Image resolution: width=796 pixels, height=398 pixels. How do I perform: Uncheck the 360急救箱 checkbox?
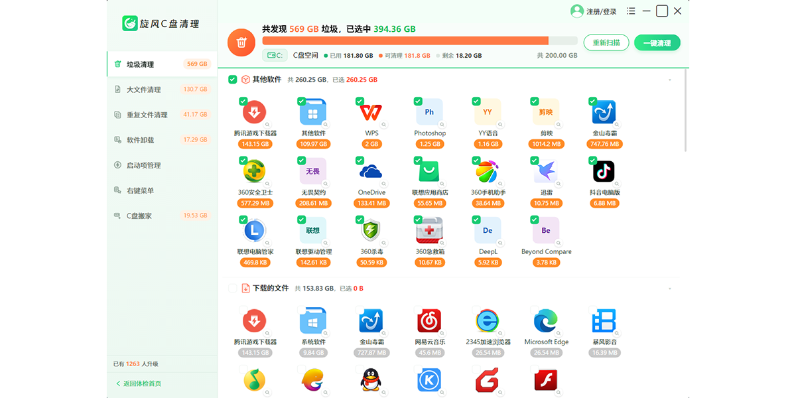418,220
